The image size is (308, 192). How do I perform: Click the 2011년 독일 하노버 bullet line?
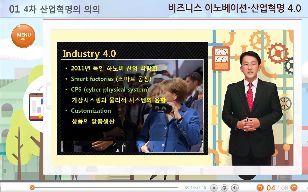(114, 69)
